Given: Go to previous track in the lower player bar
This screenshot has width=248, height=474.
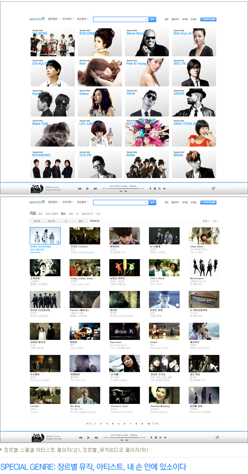Looking at the screenshot, I should (80, 437).
